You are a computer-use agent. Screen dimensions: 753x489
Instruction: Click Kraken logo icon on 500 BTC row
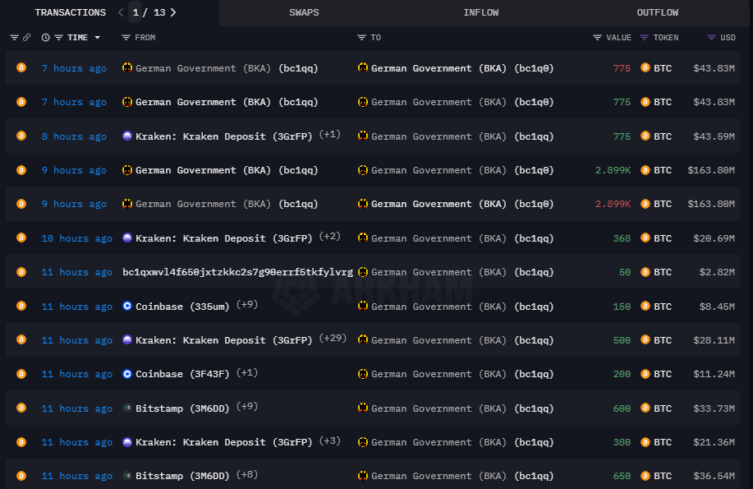pos(127,339)
